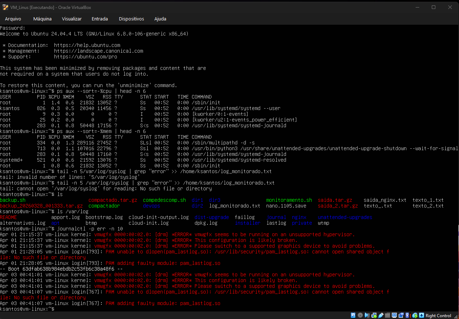This screenshot has height=319, width=459.
Task: Open the optical disk indicator in status bar
Action: (360, 315)
